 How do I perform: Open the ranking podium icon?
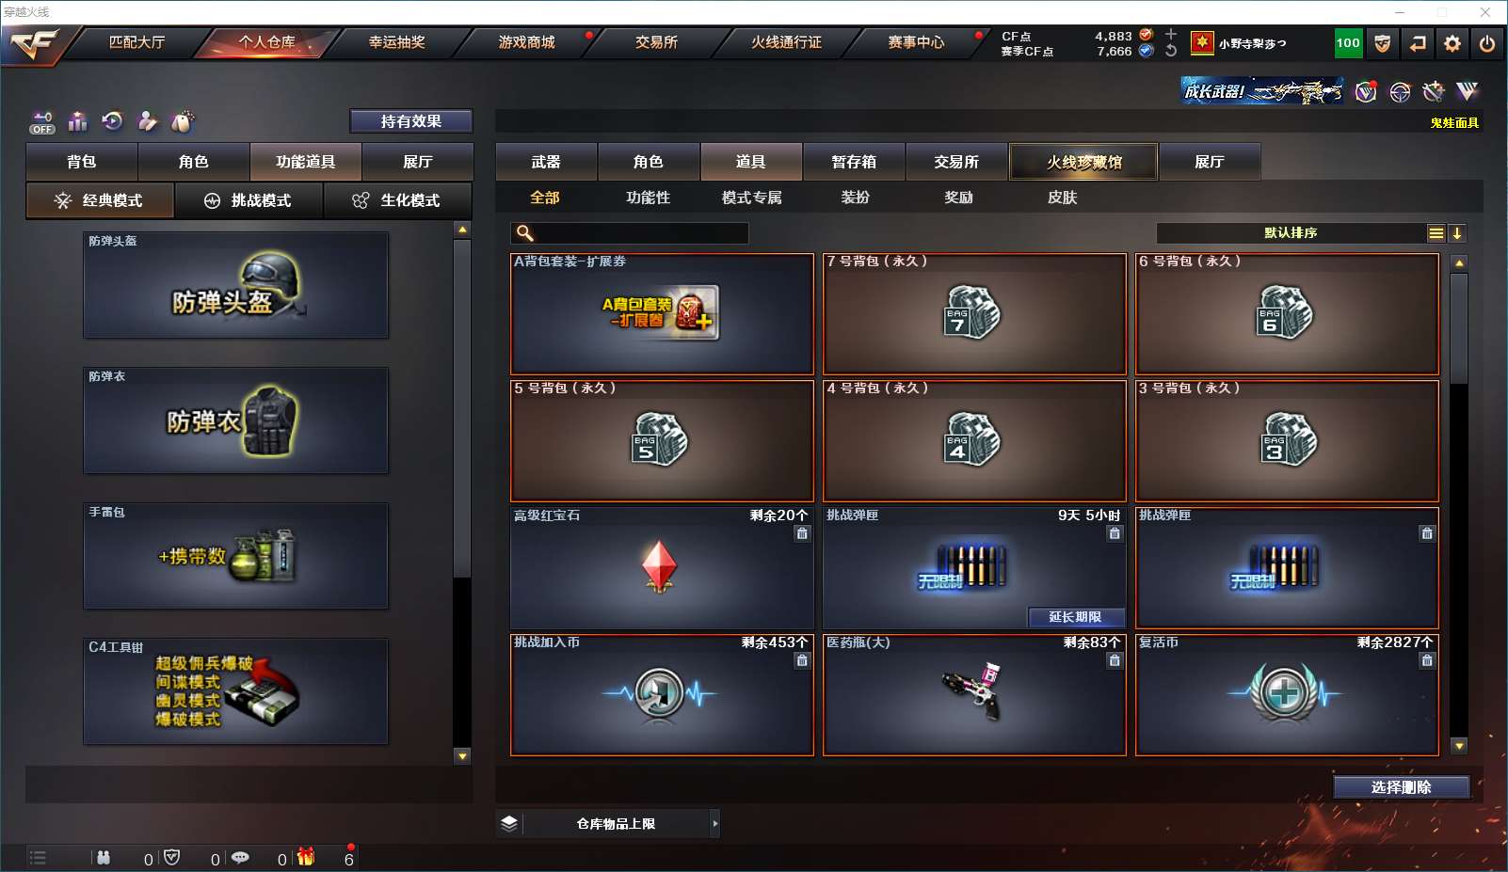point(77,121)
